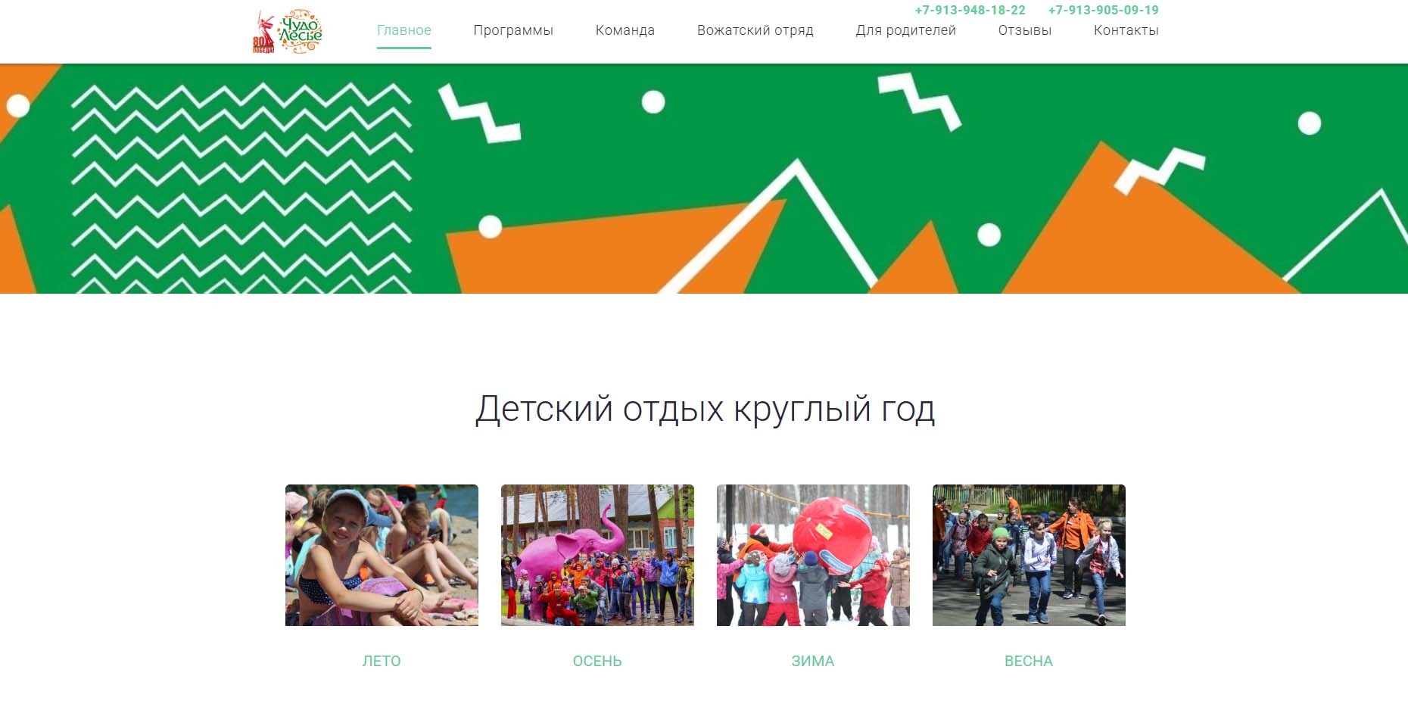The width and height of the screenshot is (1408, 704).
Task: Click the green and orange banner image
Action: (x=704, y=179)
